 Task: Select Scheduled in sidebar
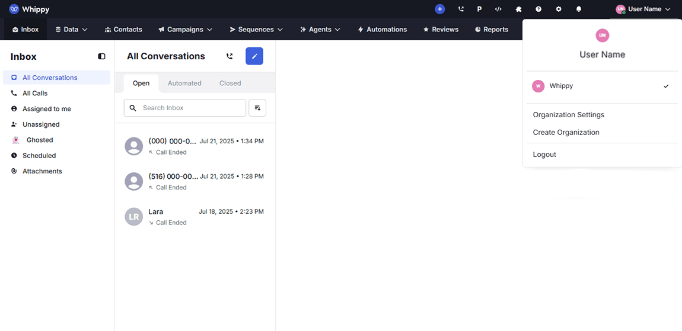tap(56, 156)
